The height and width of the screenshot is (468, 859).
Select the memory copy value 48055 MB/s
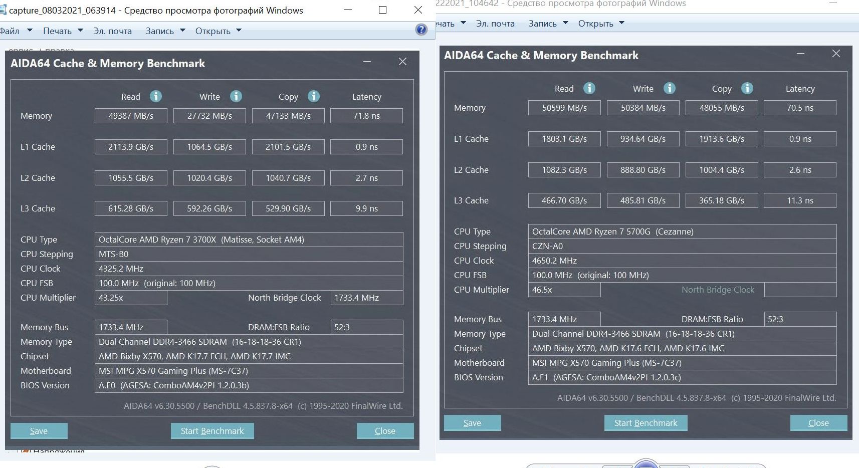[x=722, y=108]
